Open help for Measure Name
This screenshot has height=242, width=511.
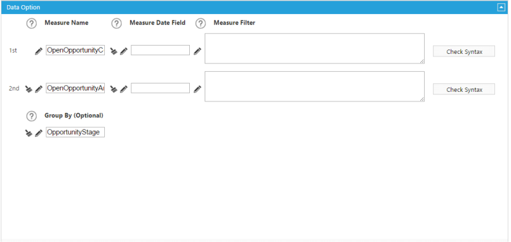click(x=32, y=24)
